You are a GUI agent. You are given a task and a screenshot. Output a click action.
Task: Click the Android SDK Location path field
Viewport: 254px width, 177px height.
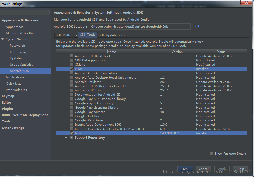pos(140,27)
